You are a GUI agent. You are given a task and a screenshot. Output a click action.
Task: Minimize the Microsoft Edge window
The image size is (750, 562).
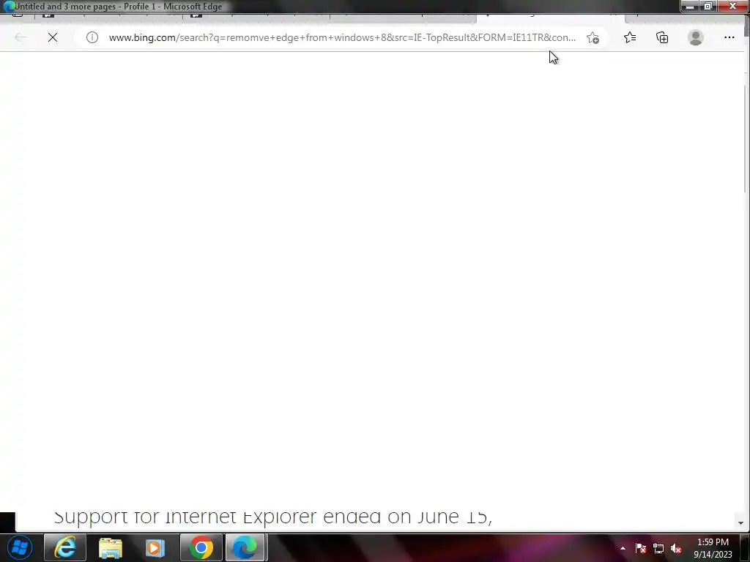coord(690,6)
